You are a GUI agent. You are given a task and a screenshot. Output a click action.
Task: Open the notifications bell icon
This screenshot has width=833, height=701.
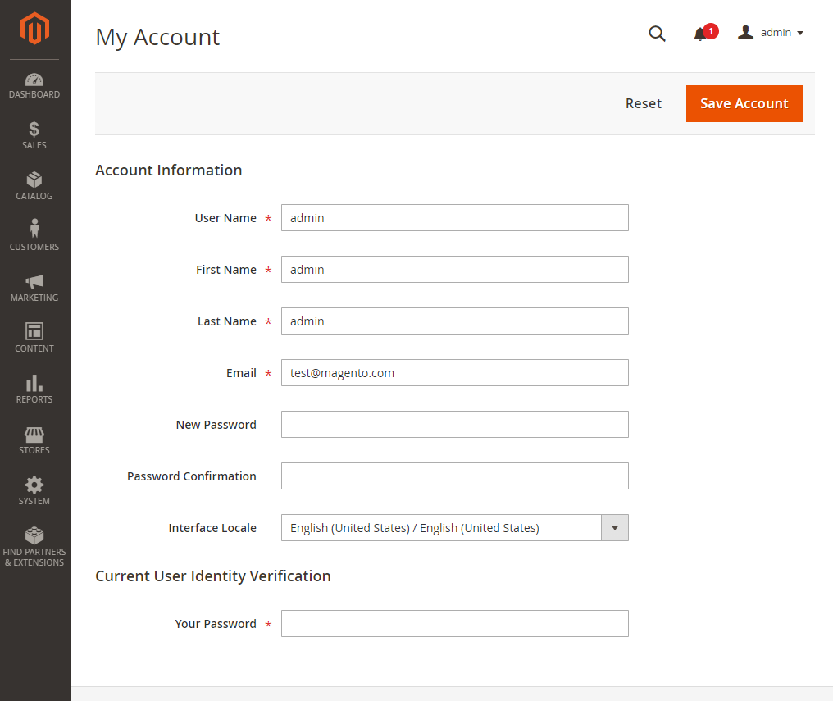[x=700, y=34]
